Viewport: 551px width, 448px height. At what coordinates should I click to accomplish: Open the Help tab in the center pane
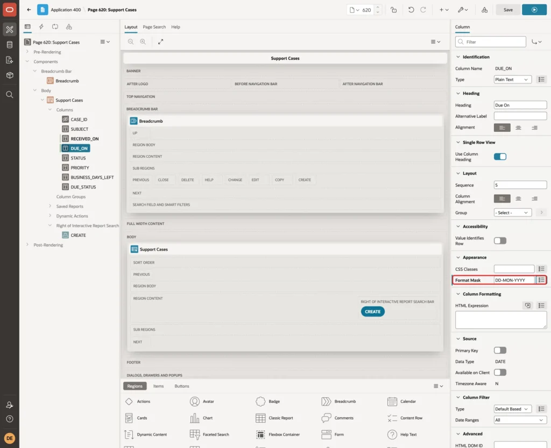175,27
